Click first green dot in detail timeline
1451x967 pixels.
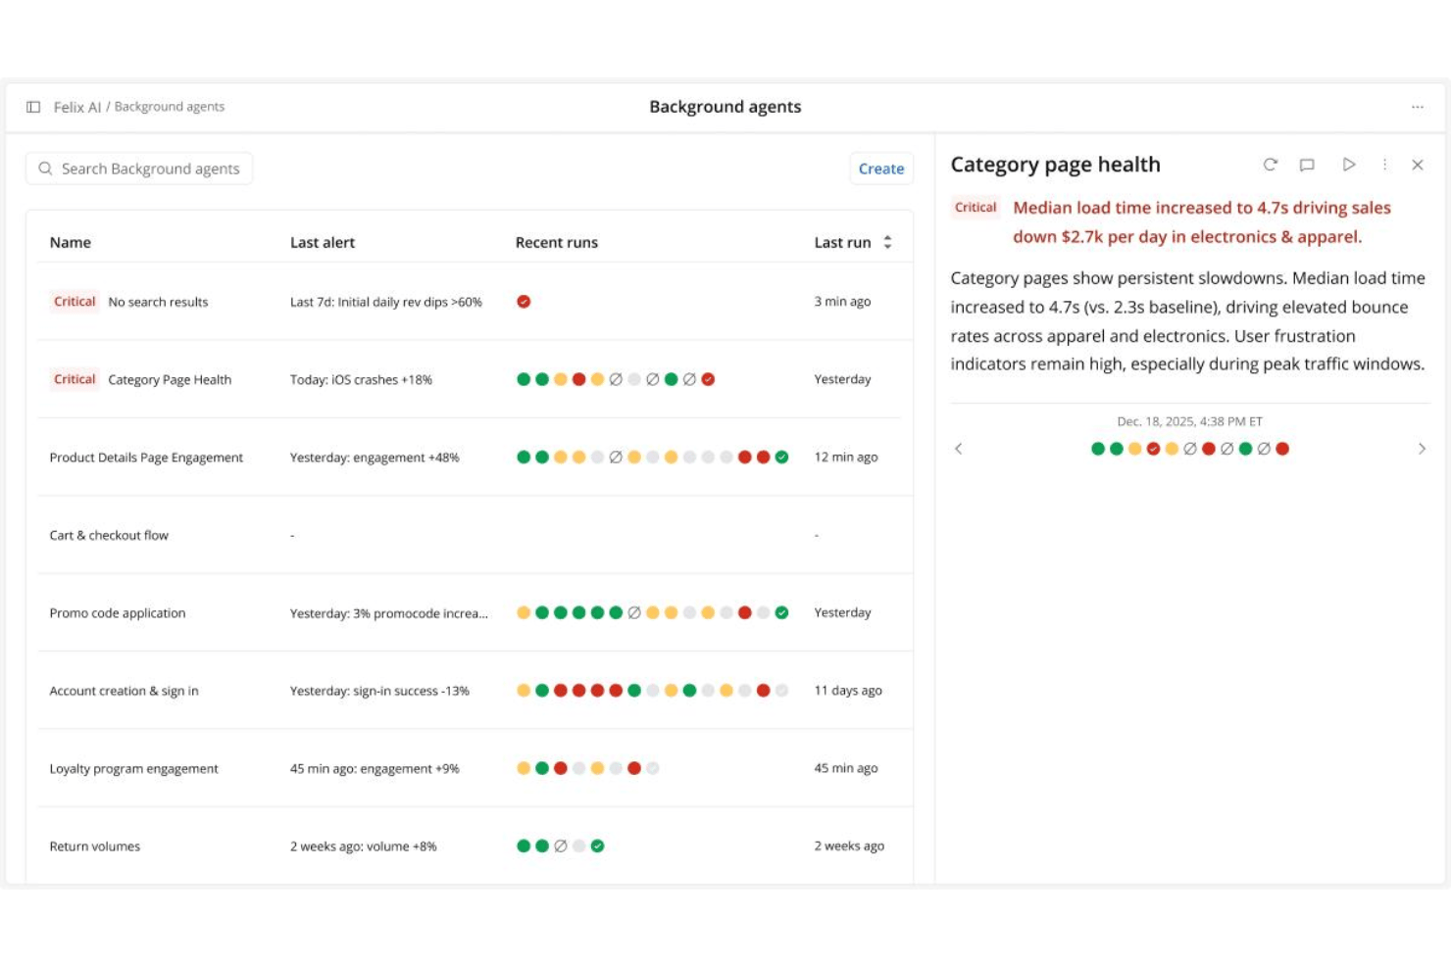click(x=1098, y=449)
